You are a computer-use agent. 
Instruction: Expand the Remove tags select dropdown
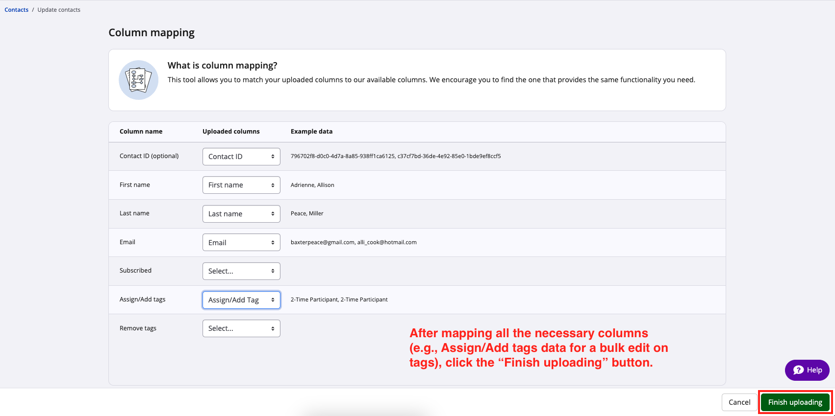pos(241,328)
